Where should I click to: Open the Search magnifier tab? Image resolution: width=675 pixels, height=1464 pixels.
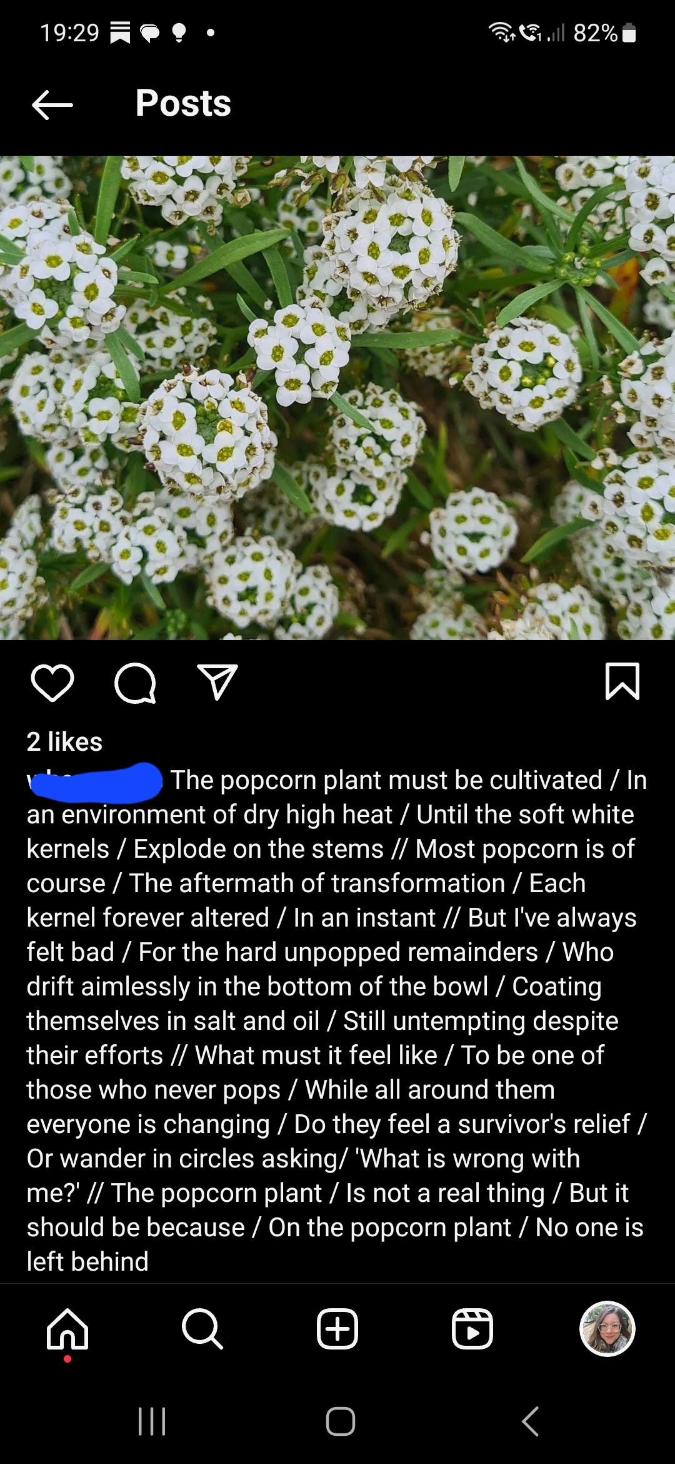202,1328
